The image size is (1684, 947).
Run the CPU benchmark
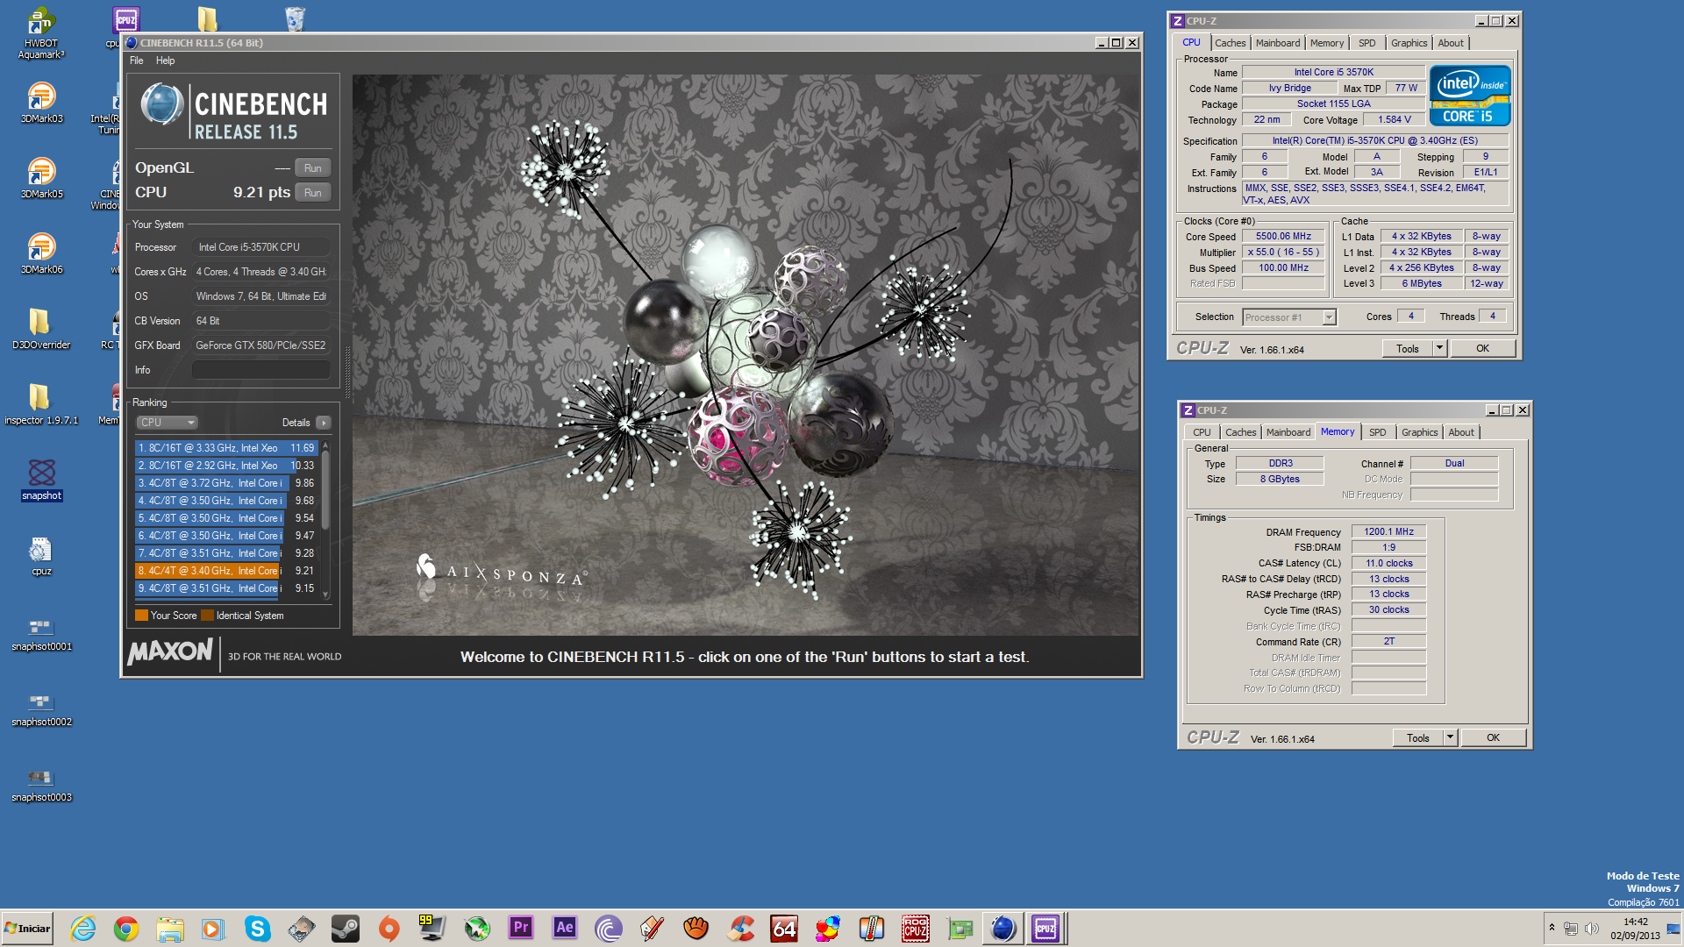click(312, 193)
